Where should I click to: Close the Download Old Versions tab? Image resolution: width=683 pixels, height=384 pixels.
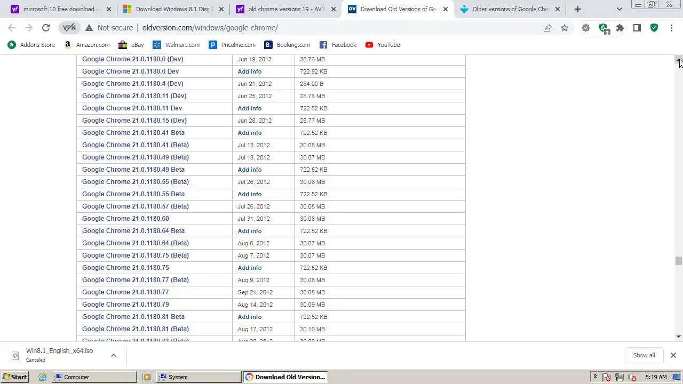[x=446, y=9]
